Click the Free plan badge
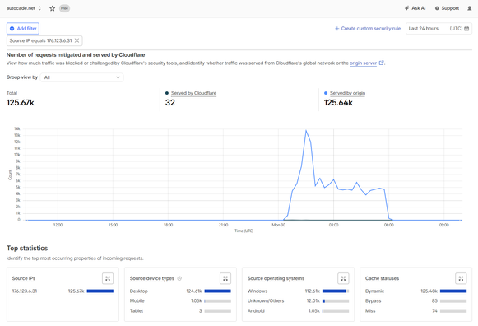The width and height of the screenshot is (478, 326). [x=64, y=8]
